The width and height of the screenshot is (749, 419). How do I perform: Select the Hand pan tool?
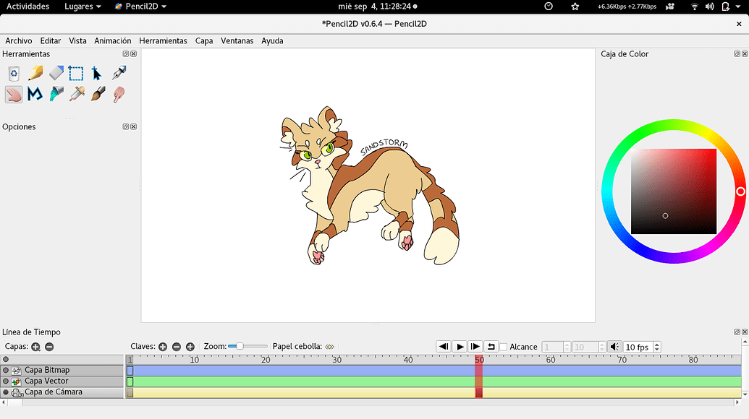pos(14,95)
